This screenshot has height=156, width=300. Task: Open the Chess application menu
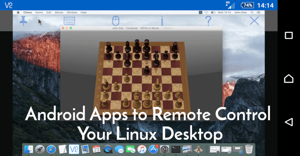click(x=27, y=12)
